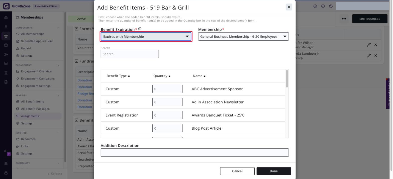
Task: Open the Events calendar icon in left rail
Action: click(x=6, y=45)
